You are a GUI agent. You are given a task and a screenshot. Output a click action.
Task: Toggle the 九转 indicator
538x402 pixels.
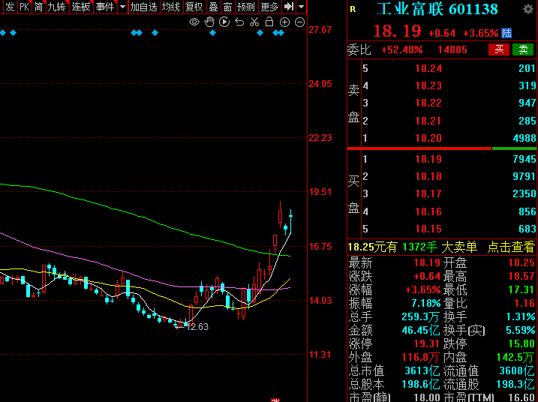[56, 7]
